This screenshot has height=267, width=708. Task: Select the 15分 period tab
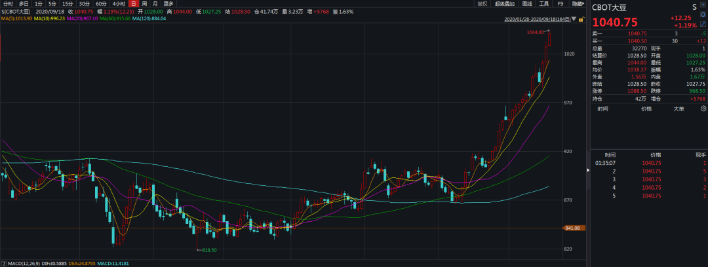coord(68,4)
